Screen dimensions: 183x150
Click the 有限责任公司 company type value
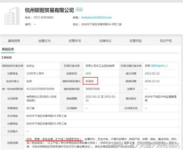[41, 99]
